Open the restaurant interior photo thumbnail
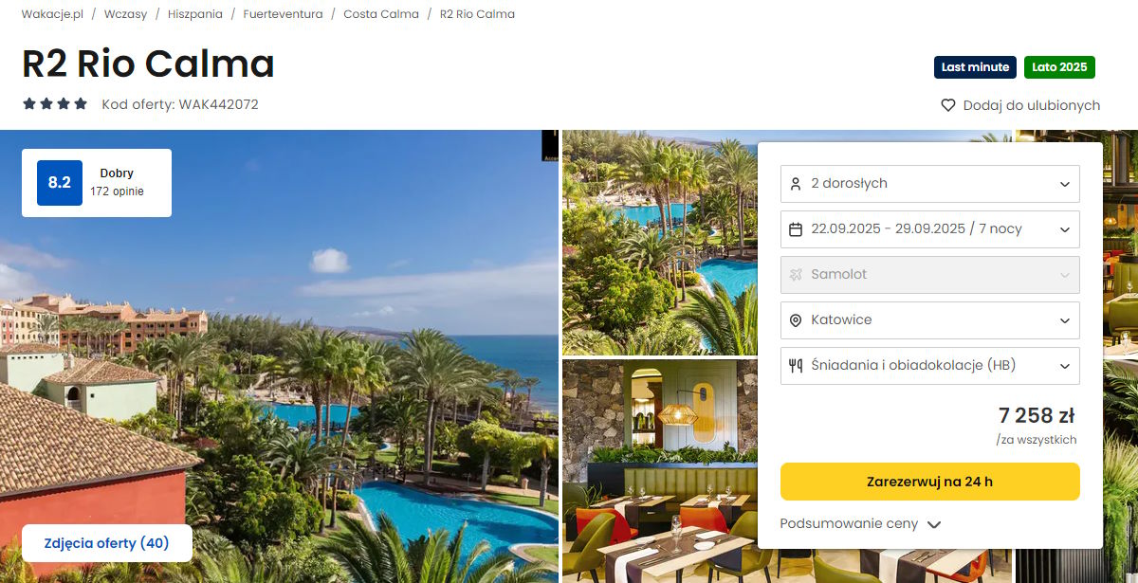 click(659, 470)
